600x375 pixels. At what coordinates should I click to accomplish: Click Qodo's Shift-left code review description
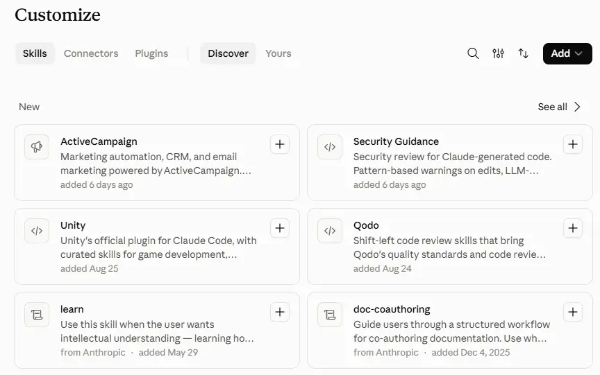coord(449,248)
